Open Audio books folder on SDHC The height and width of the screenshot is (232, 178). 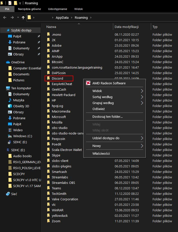point(22,156)
